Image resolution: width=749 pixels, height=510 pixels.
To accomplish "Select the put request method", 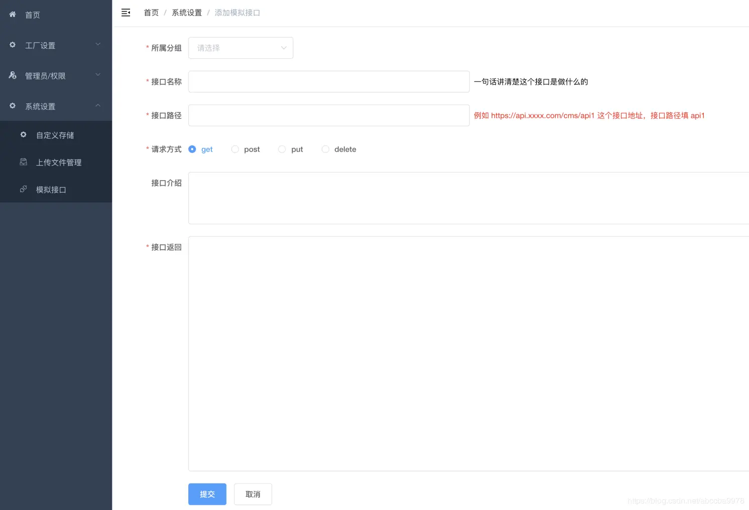I will (282, 149).
